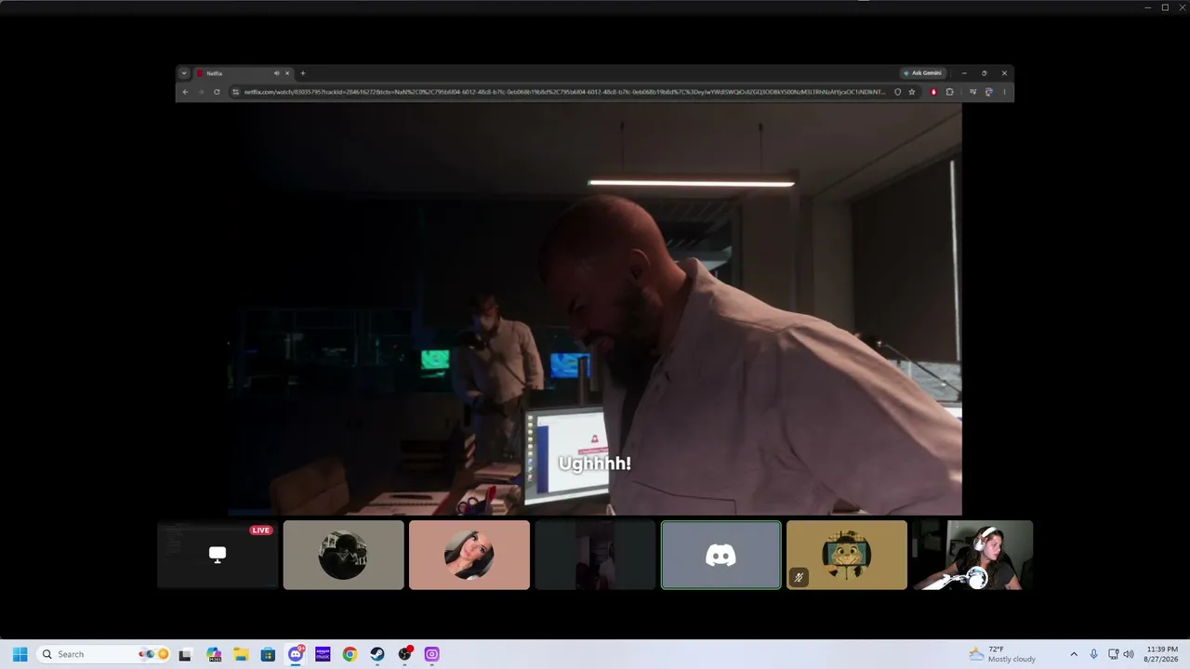Open the weather widget showing 72°F
Image resolution: width=1190 pixels, height=669 pixels.
[1002, 654]
